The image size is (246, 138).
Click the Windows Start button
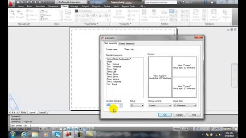[x=13, y=135]
